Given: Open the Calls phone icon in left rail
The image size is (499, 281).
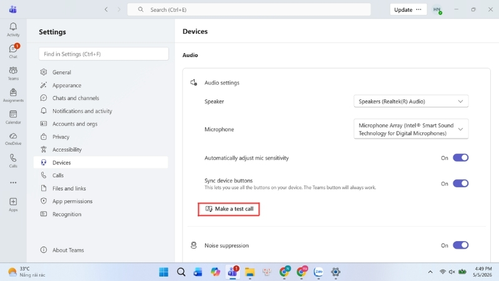Looking at the screenshot, I should click(x=13, y=160).
